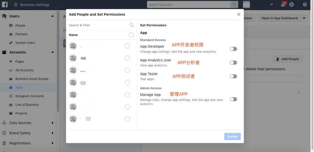
Task: Click the last person's avatar icon
Action: pyautogui.click(x=73, y=119)
